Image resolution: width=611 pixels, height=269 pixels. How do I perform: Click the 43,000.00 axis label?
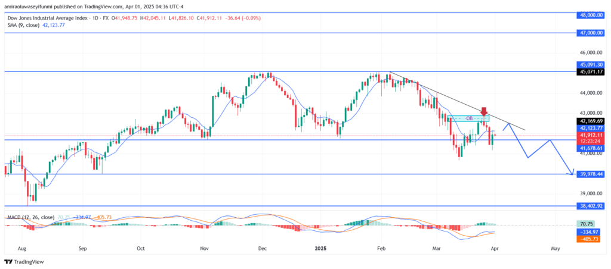(x=592, y=113)
